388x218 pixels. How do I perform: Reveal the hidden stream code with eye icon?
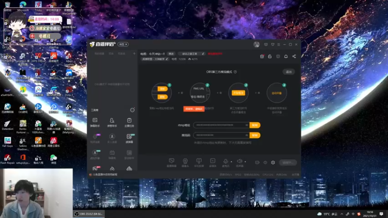pyautogui.click(x=247, y=135)
